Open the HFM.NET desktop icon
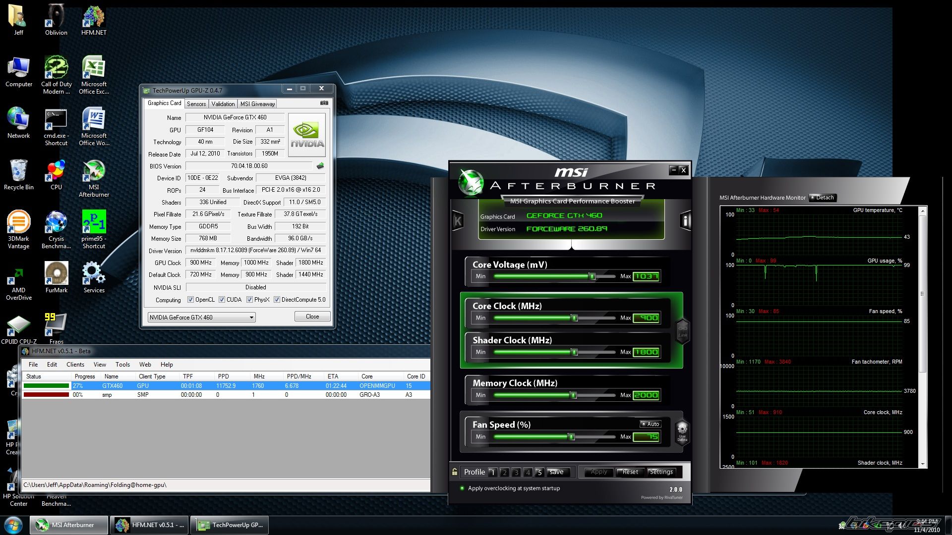The image size is (952, 535). 94,20
